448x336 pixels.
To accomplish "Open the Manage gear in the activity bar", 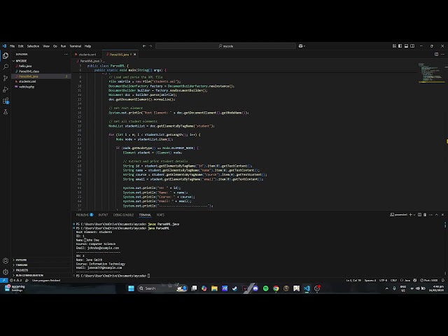I will [6, 272].
